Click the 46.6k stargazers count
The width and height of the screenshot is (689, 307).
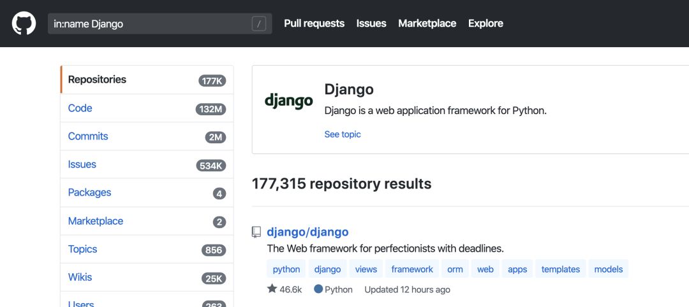click(x=291, y=289)
